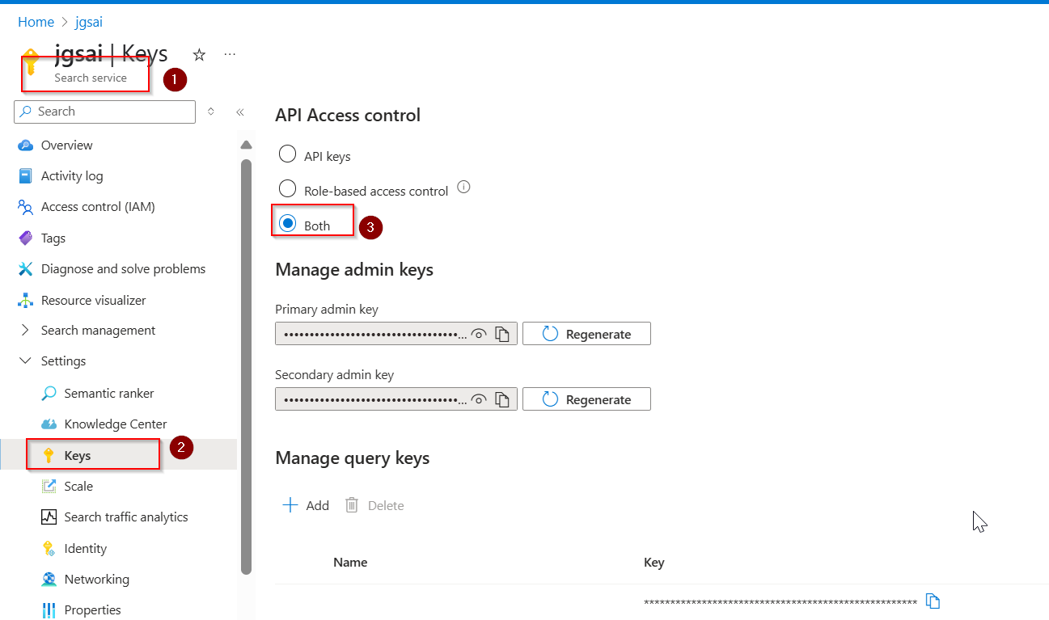Click the Access control (IAM) people icon

(26, 207)
